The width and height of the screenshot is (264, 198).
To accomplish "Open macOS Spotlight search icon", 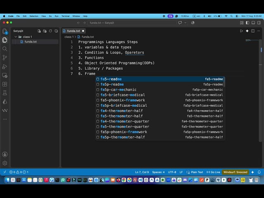I will (231, 16).
